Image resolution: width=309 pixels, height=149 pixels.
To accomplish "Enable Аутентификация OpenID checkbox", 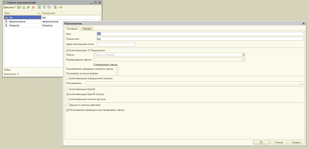I will click(x=68, y=89).
